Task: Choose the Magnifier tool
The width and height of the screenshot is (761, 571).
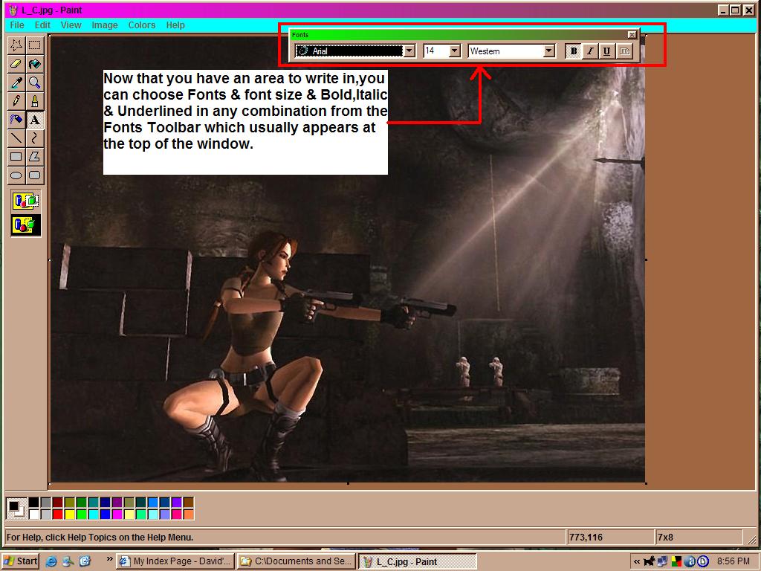Action: pyautogui.click(x=34, y=83)
